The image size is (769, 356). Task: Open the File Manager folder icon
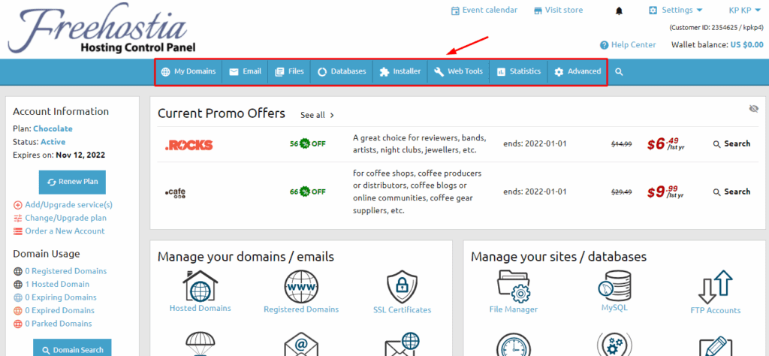tap(513, 286)
